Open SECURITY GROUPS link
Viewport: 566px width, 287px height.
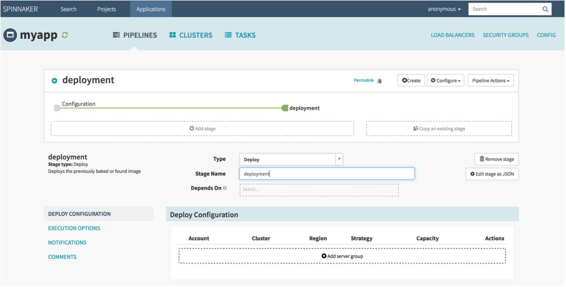tap(506, 35)
